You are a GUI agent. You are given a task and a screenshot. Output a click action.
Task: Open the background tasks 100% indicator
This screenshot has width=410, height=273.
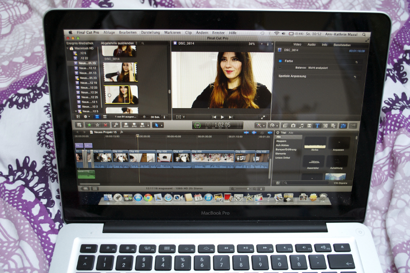197,125
